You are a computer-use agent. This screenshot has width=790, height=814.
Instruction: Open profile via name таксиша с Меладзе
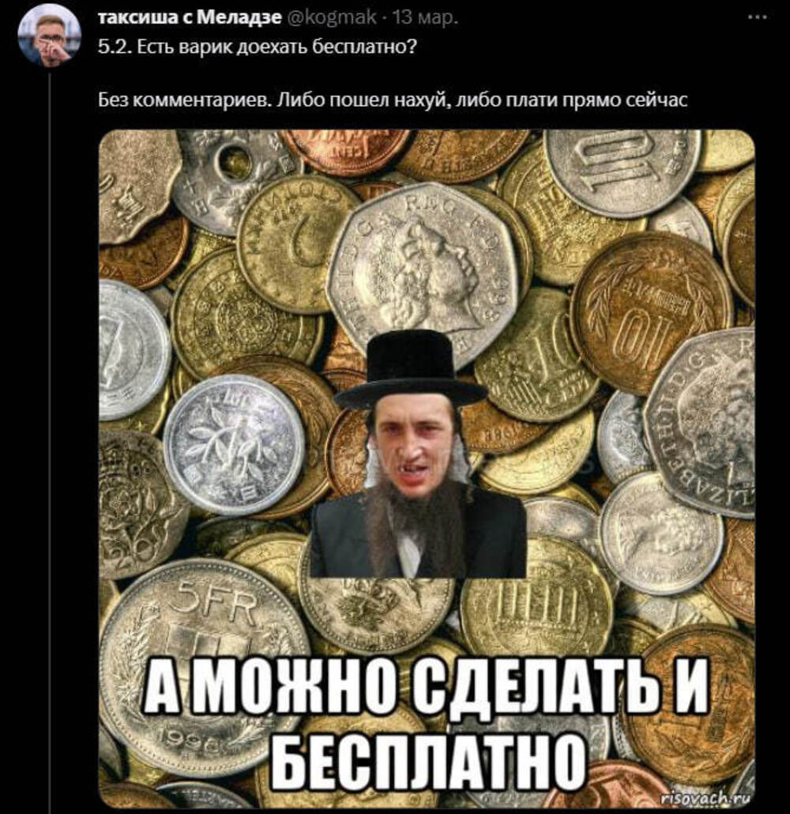[x=190, y=18]
